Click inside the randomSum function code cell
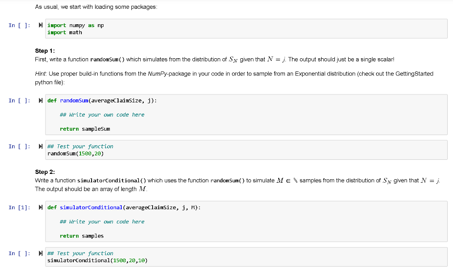 coord(246,115)
